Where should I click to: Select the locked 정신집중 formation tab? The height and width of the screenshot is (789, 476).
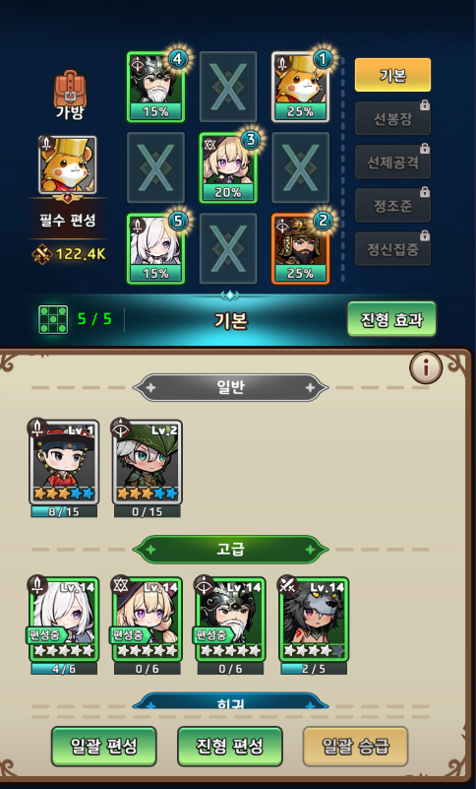click(x=392, y=248)
